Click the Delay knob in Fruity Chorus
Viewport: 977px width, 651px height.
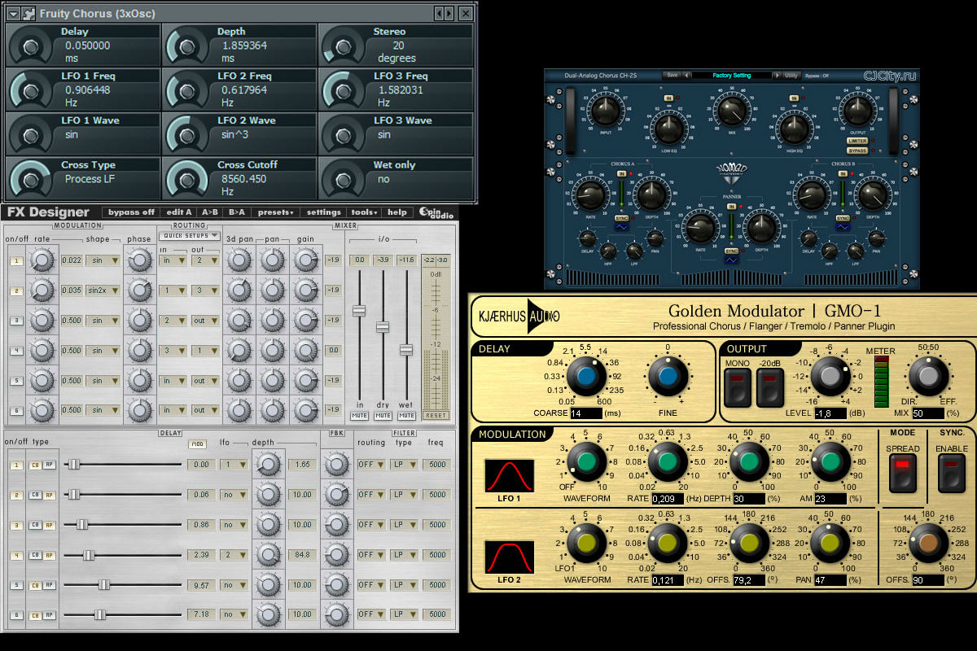pos(30,46)
